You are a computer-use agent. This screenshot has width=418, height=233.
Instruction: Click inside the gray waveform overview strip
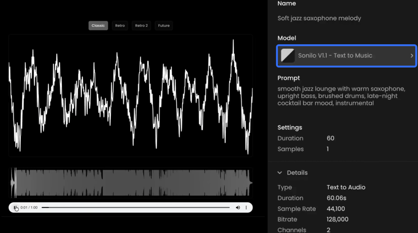pos(131,183)
